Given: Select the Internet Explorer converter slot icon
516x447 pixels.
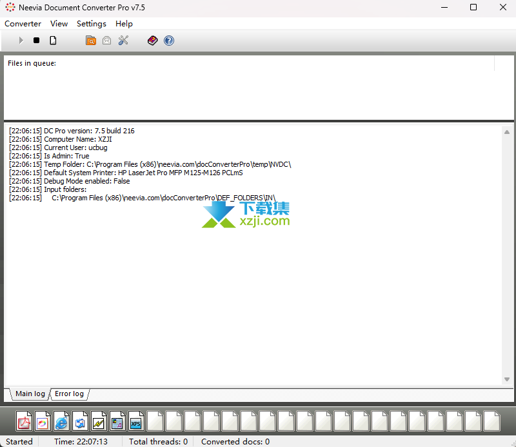Looking at the screenshot, I should (61, 421).
